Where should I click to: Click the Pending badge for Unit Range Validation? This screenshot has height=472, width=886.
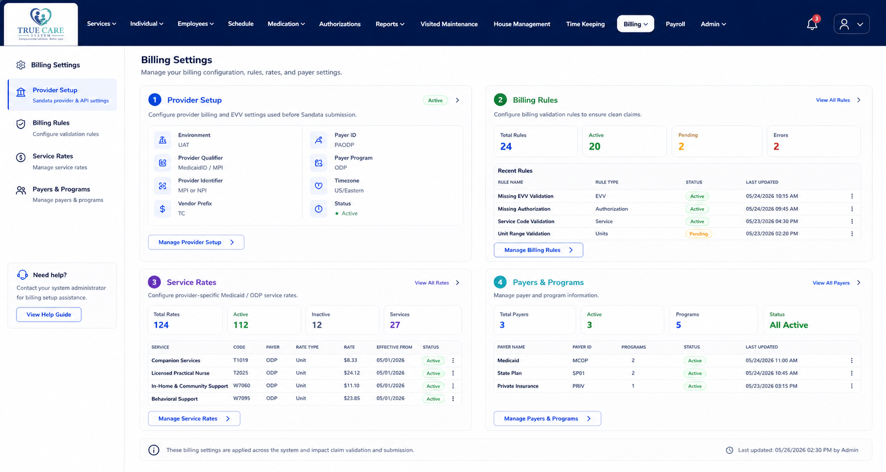698,234
